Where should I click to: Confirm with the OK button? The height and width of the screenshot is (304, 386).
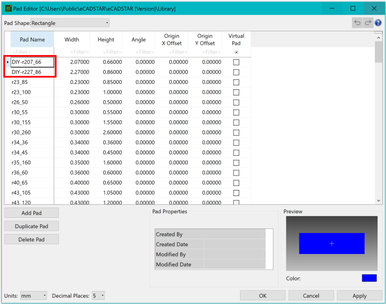coord(263,296)
